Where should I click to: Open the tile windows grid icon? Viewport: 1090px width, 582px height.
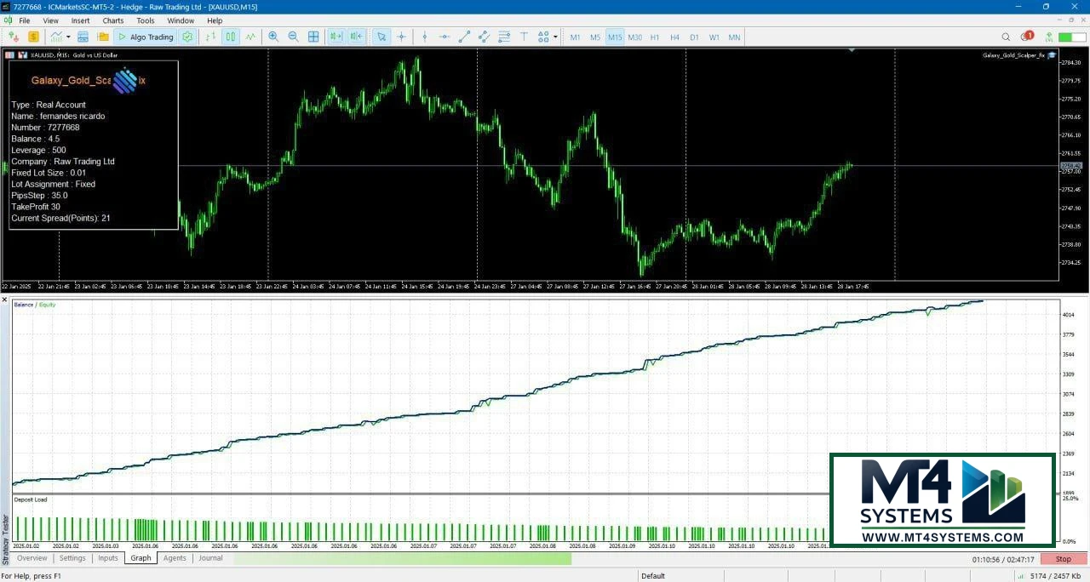click(313, 37)
